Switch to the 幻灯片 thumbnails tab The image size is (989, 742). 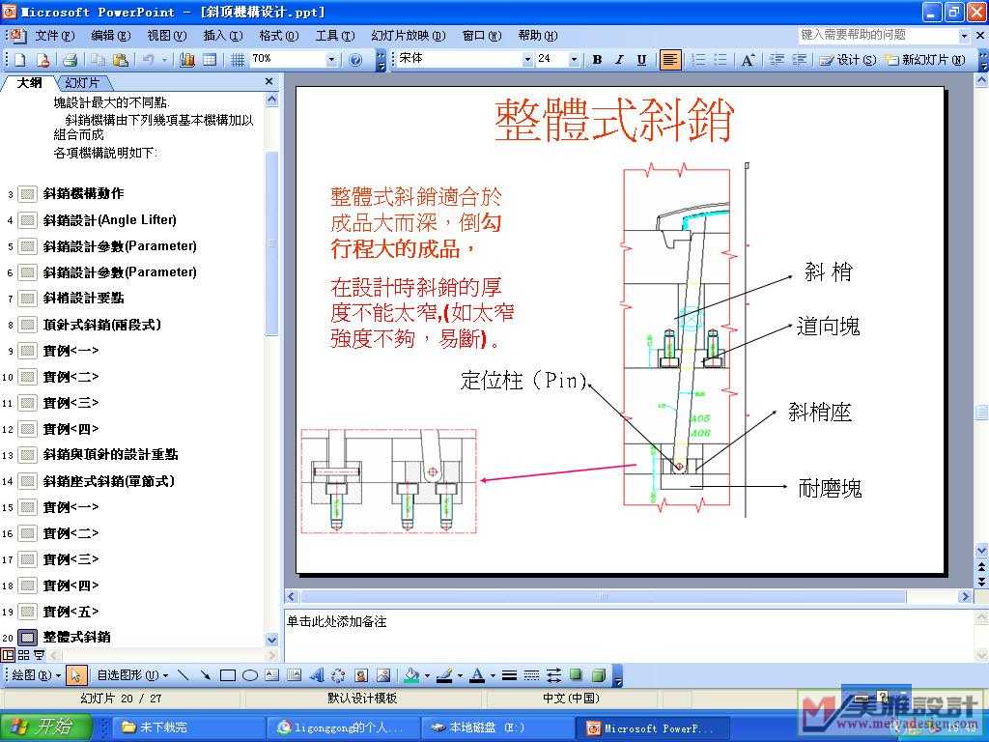click(82, 83)
